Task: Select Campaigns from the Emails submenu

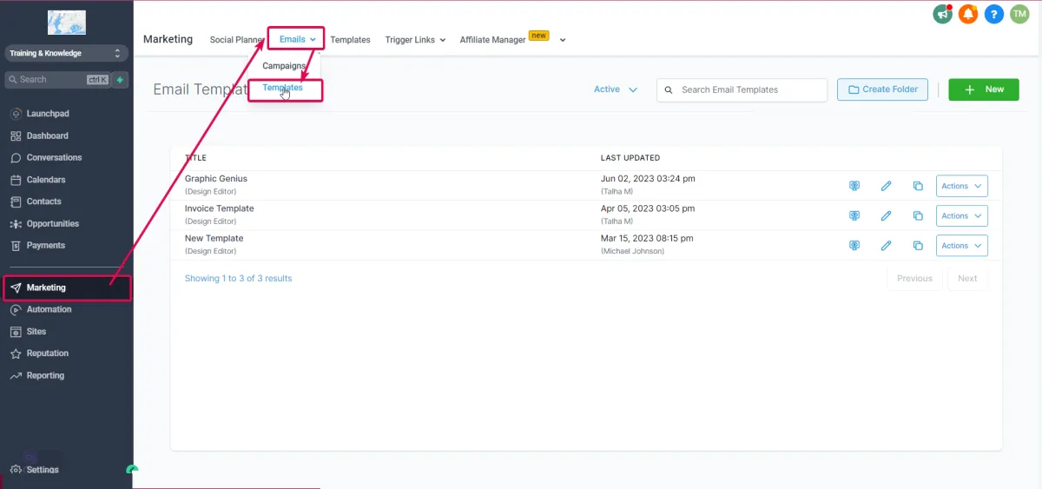Action: (x=284, y=66)
